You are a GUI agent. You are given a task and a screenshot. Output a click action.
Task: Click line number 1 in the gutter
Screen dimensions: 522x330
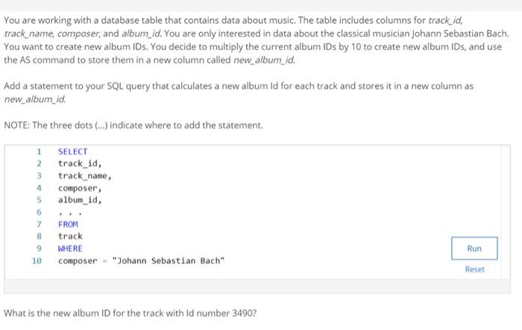tap(39, 152)
